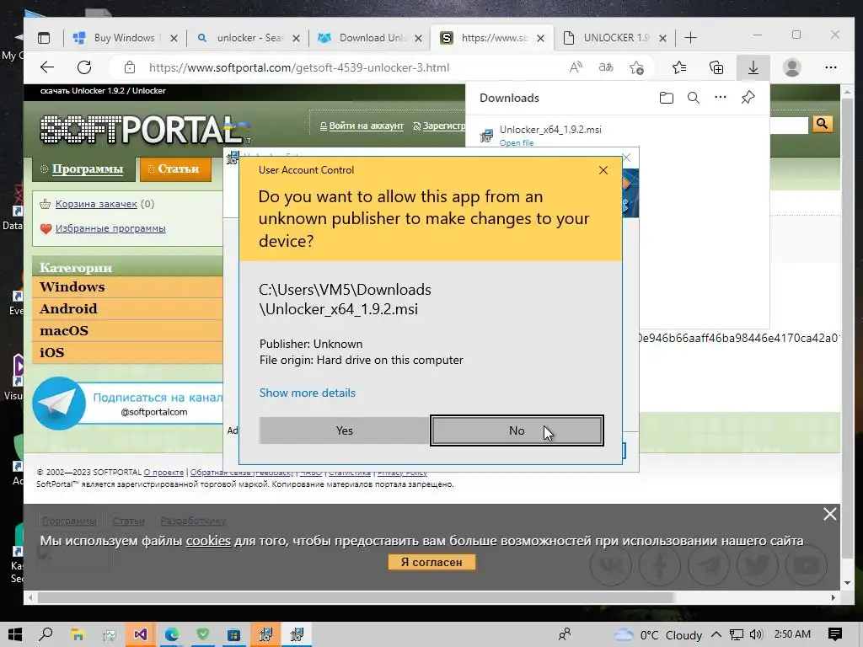
Task: Open Избранные программы link
Action: coord(110,228)
